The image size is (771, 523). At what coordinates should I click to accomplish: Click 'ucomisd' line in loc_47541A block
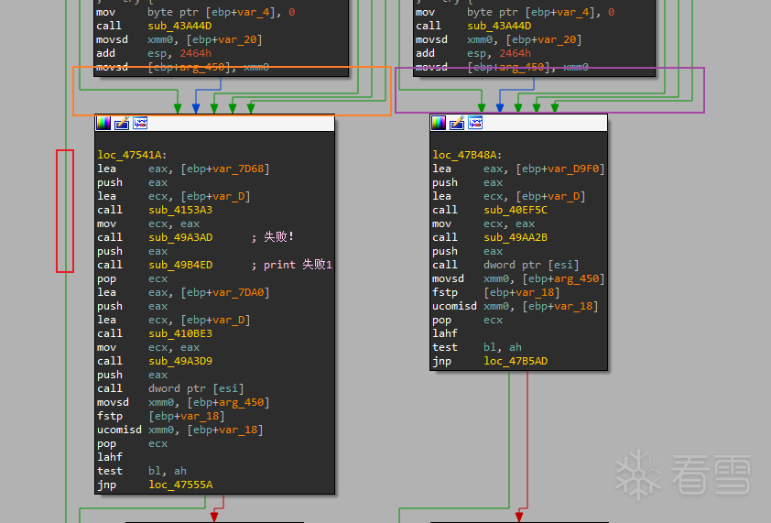coord(180,430)
